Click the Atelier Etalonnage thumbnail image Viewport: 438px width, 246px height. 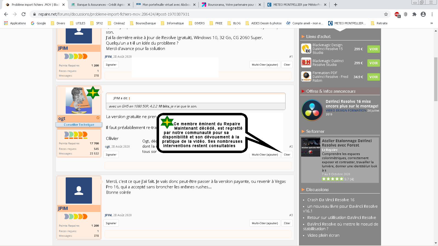pos(311,147)
